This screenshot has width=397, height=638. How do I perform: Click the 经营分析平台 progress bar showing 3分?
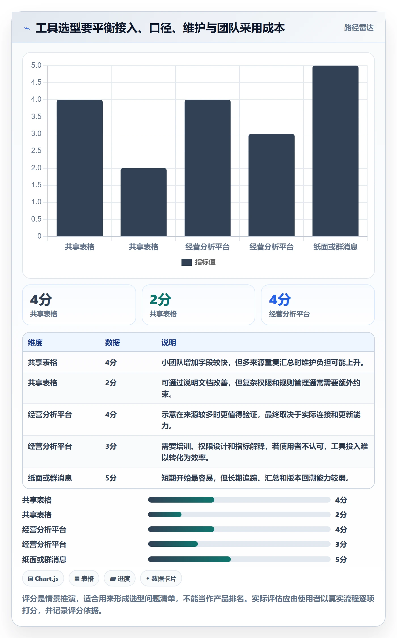[239, 544]
